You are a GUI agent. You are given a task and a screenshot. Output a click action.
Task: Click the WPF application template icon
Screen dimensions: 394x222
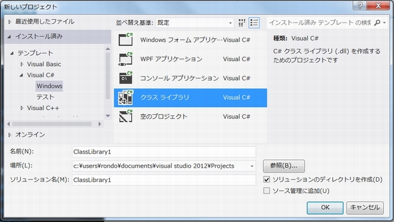tap(125, 59)
